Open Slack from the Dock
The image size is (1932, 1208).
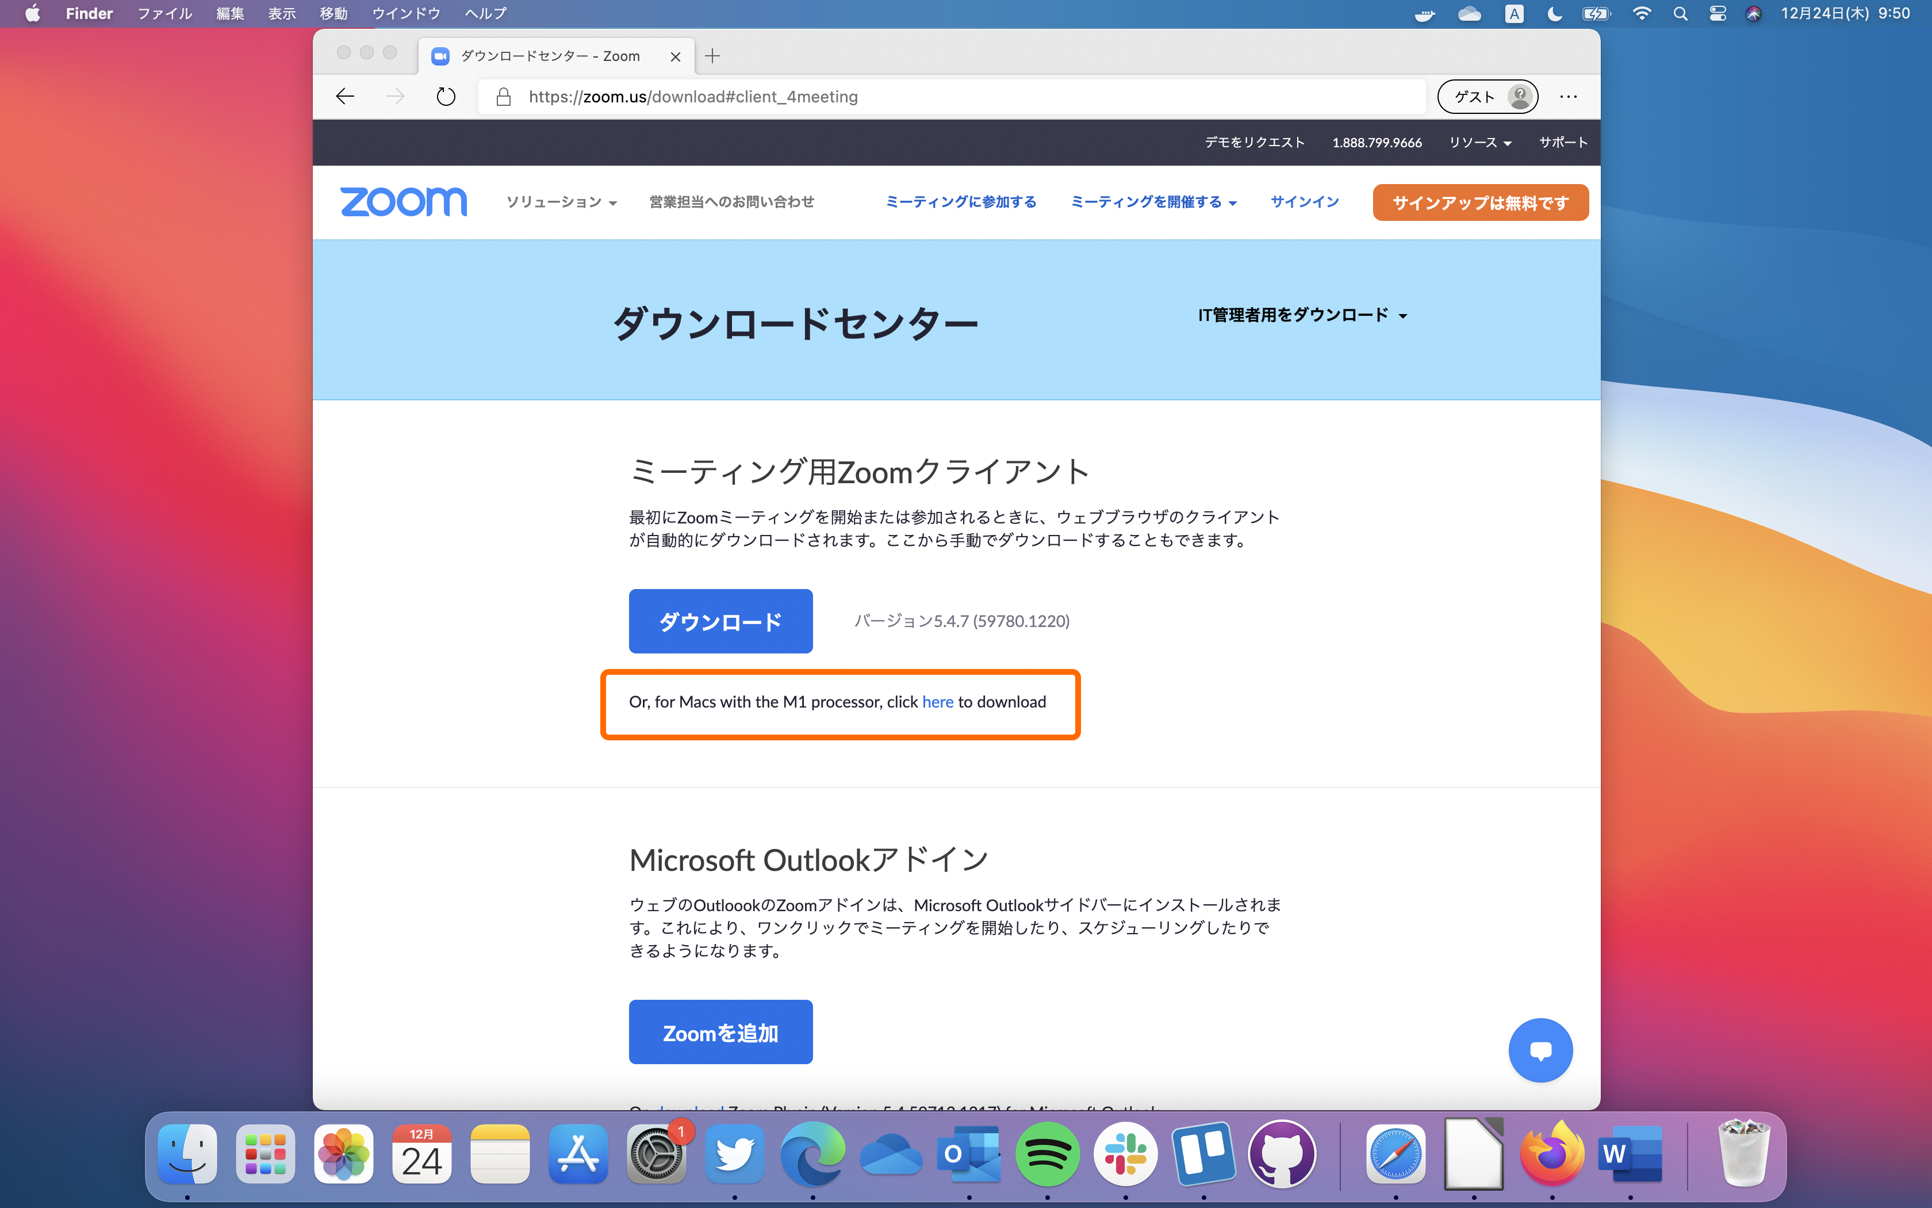tap(1126, 1155)
